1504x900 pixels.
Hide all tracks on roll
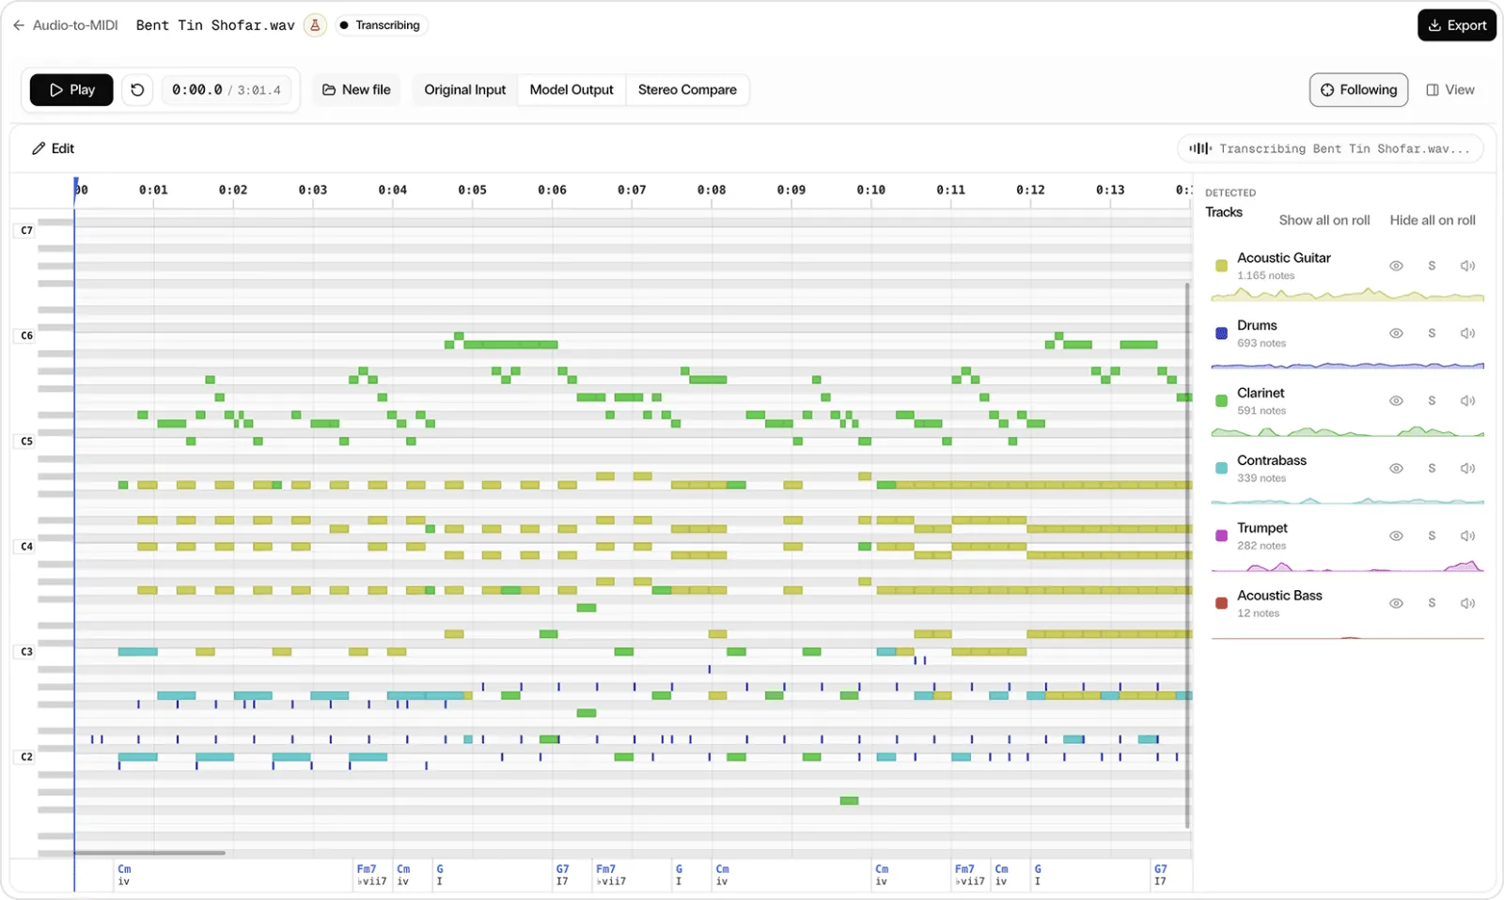1433,220
